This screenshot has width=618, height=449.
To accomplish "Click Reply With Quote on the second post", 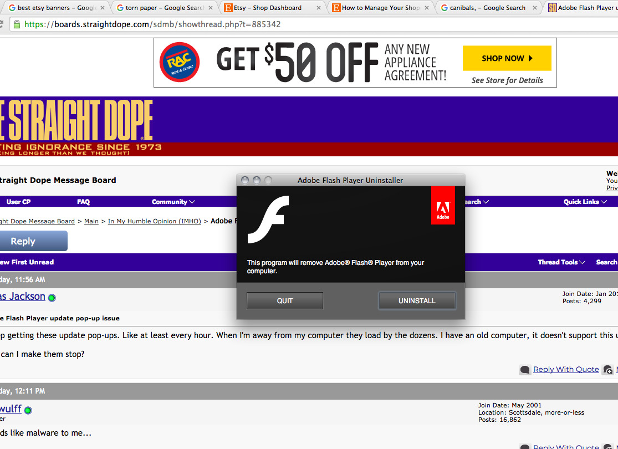I will 565,446.
